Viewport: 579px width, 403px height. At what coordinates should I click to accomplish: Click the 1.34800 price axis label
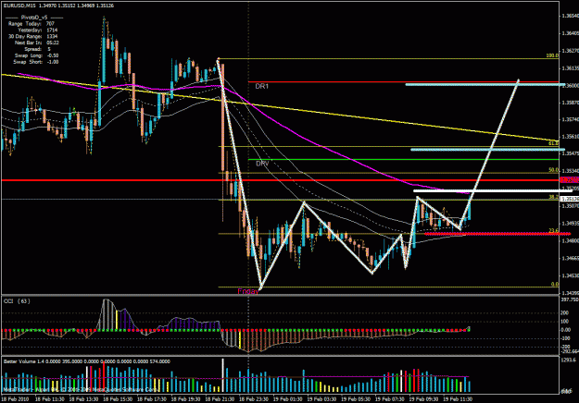(570, 240)
